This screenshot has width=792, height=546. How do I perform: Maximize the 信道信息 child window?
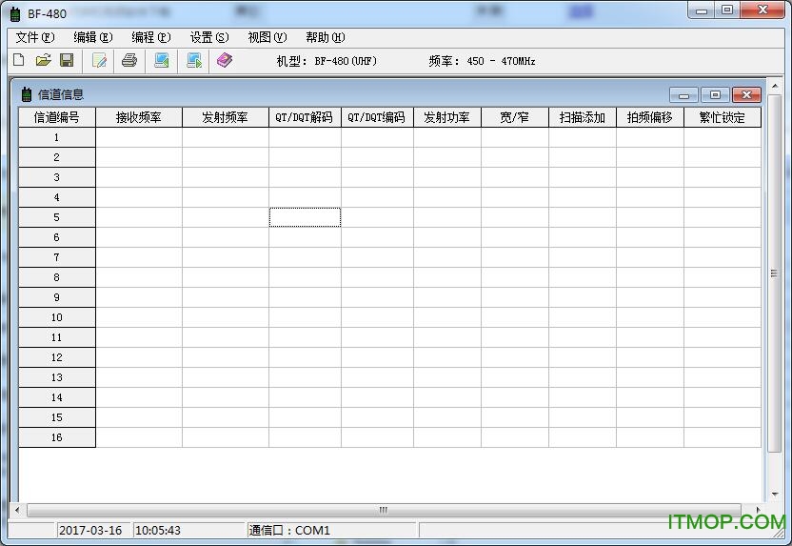[x=714, y=94]
